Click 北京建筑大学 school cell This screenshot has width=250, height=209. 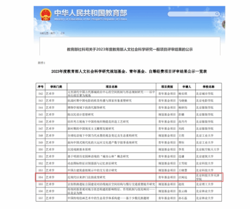[205, 157]
